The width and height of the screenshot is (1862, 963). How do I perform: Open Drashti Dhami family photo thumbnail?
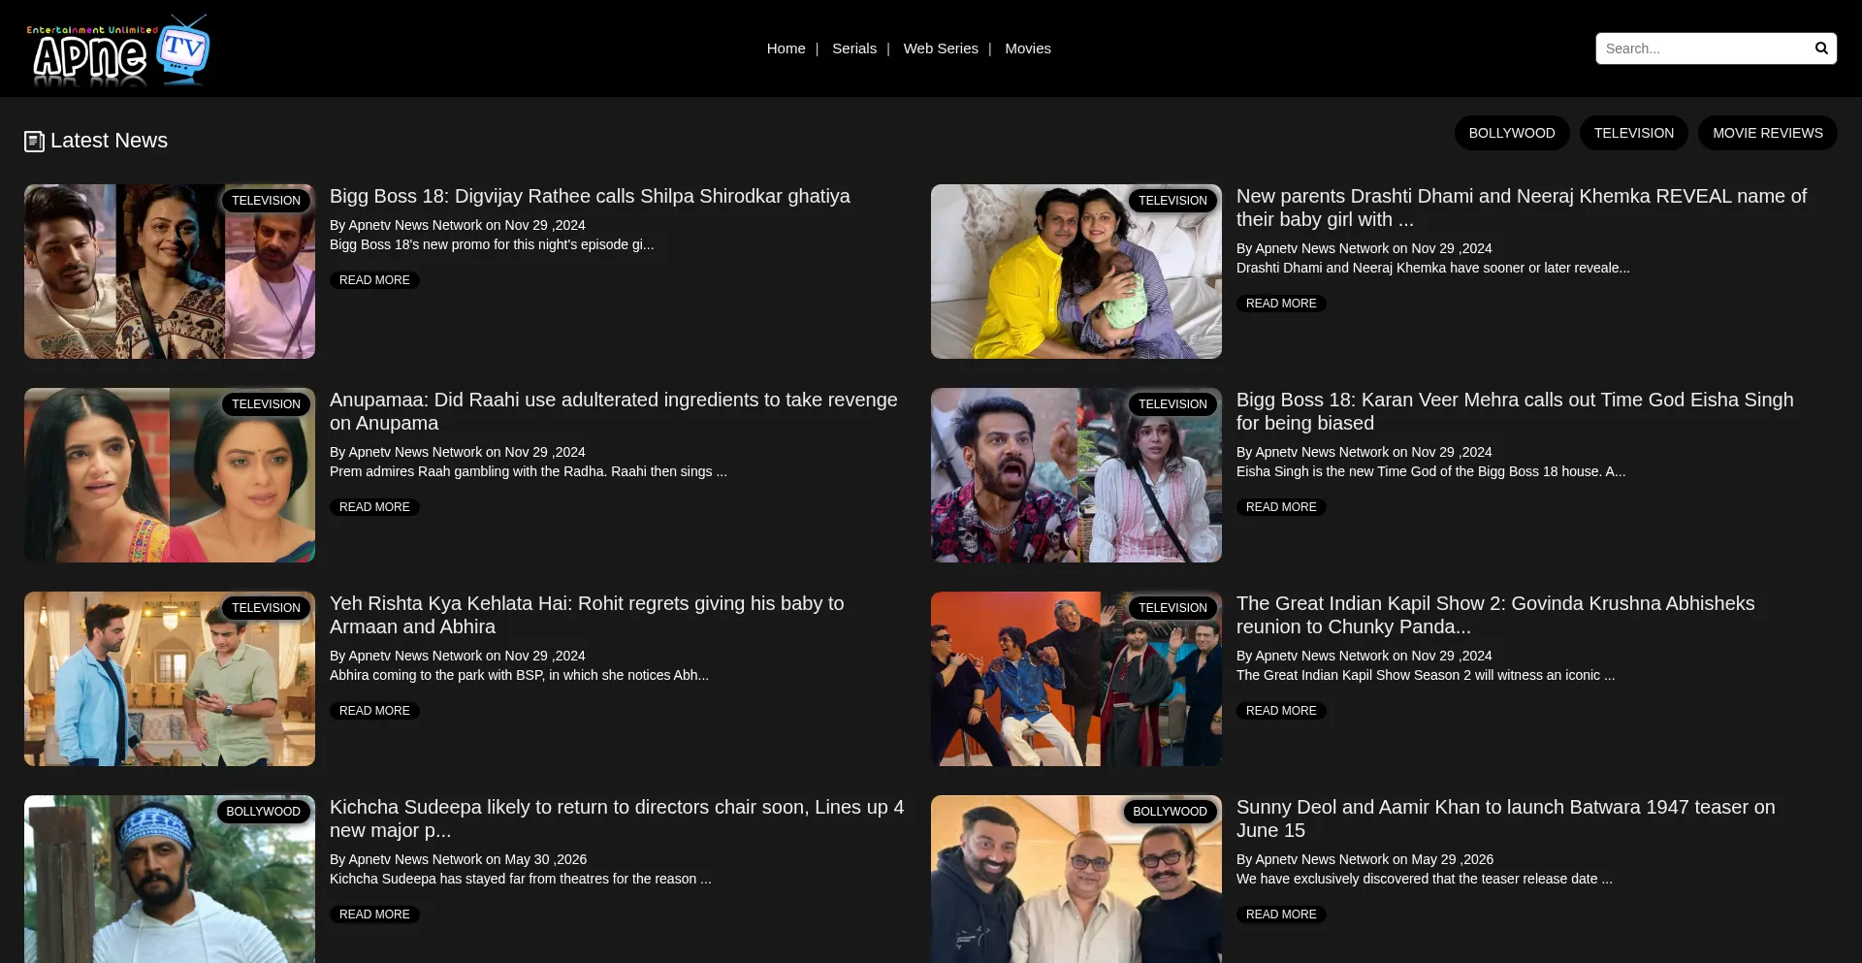tap(1076, 272)
